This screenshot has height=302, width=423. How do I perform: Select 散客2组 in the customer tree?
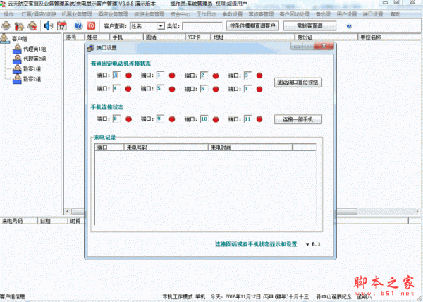32,79
